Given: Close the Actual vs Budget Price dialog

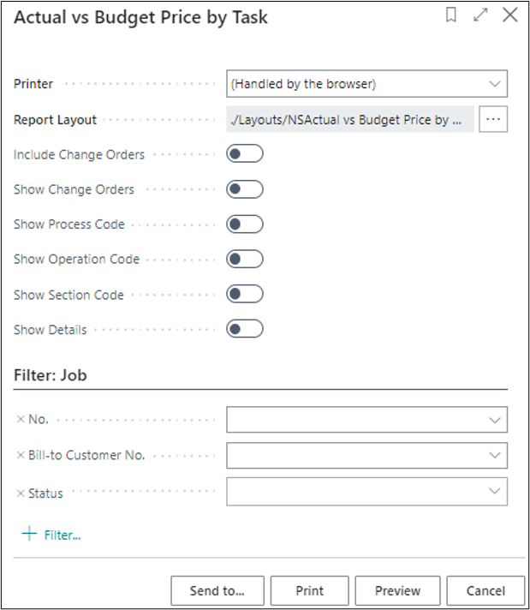Looking at the screenshot, I should (x=510, y=15).
